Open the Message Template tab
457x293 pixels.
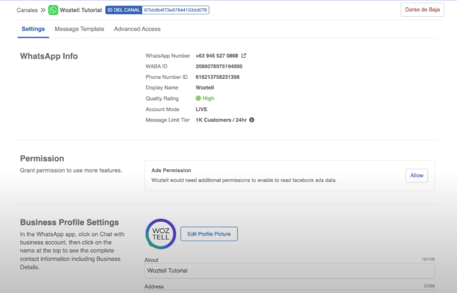(x=80, y=29)
